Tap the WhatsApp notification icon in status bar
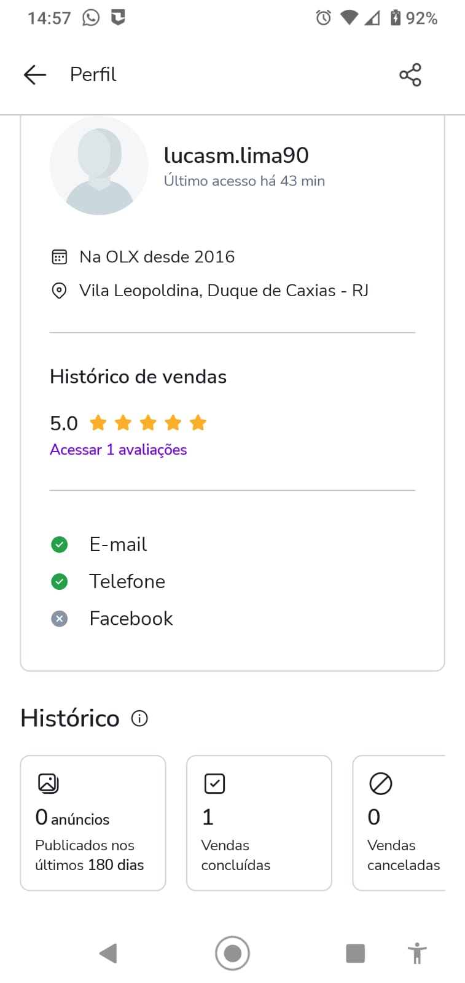Viewport: 465px width, 983px height. (x=91, y=18)
